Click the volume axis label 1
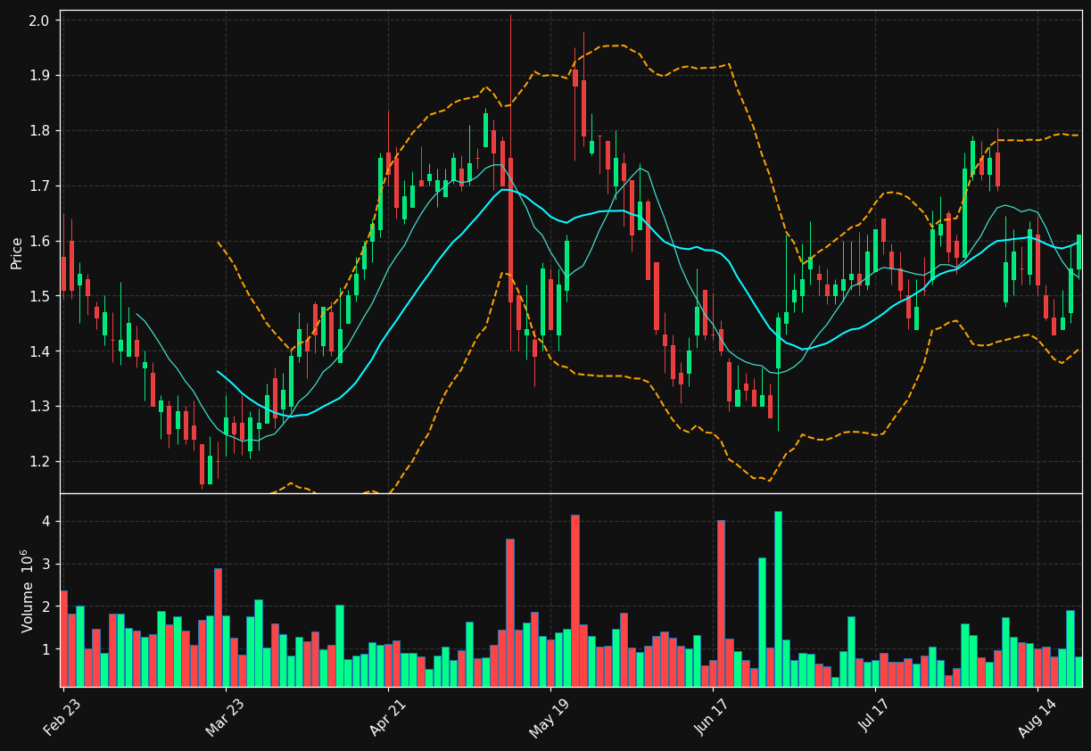 pyautogui.click(x=47, y=649)
